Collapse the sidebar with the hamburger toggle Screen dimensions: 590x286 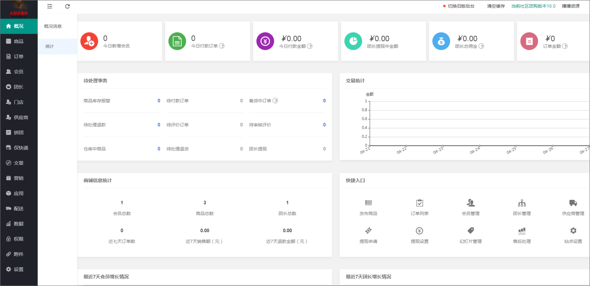(x=50, y=6)
